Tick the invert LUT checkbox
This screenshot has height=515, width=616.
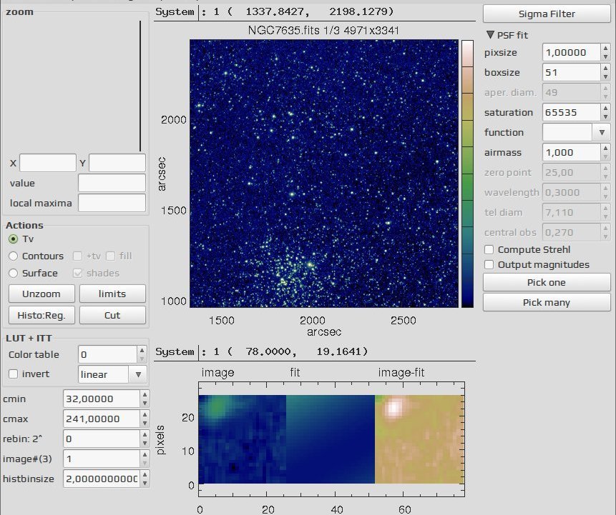14,374
